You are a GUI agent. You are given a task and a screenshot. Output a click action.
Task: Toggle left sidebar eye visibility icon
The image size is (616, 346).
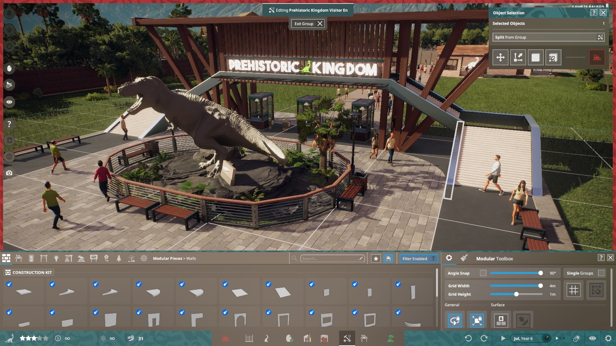[x=9, y=102]
